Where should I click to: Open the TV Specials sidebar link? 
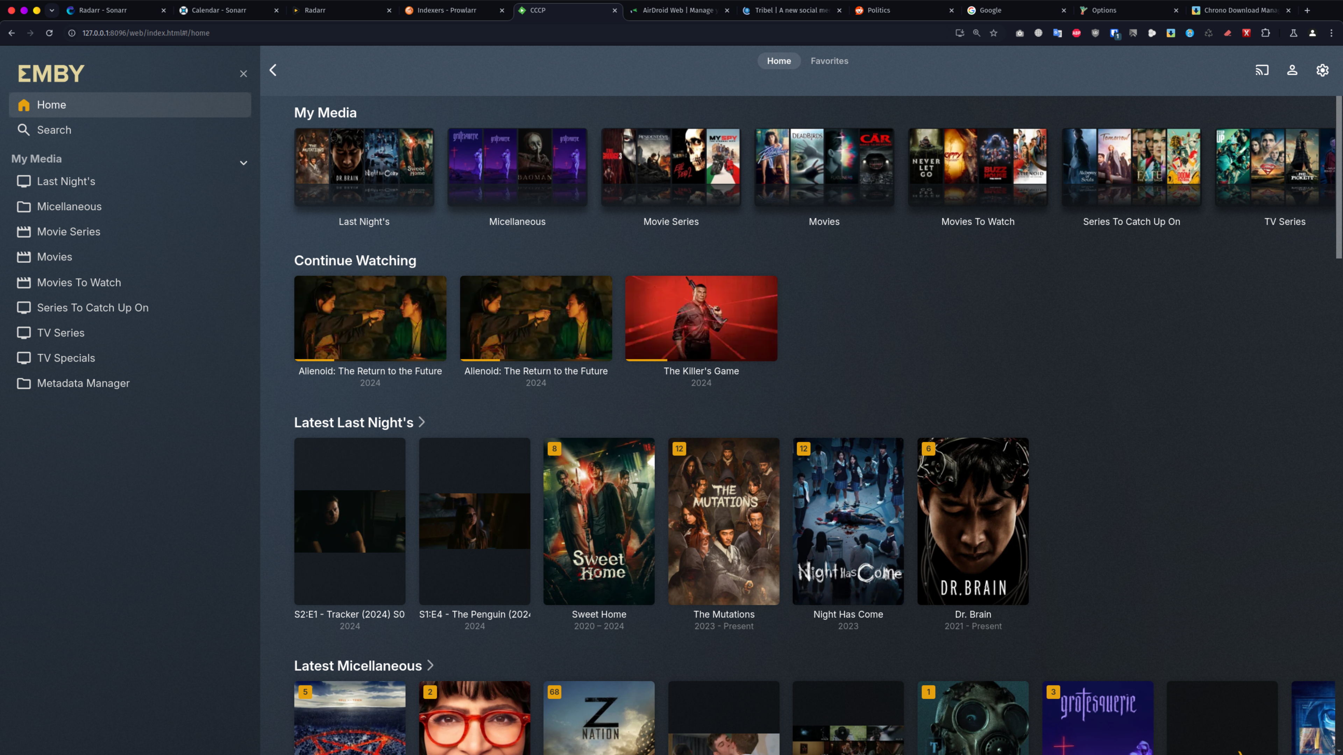(66, 358)
